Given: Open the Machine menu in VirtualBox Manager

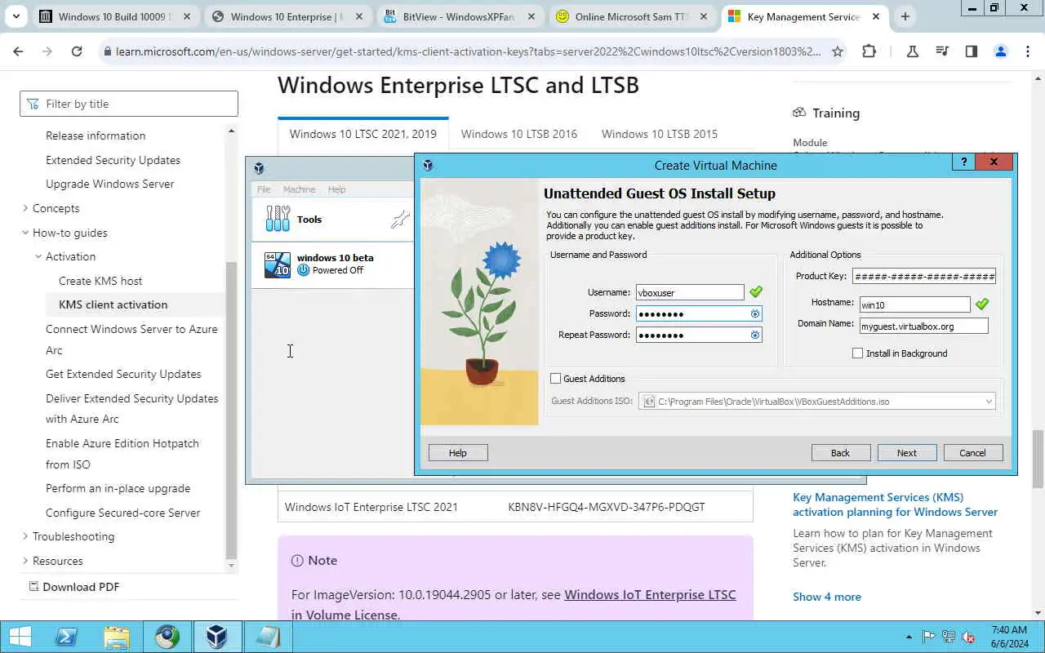Looking at the screenshot, I should click(x=299, y=189).
